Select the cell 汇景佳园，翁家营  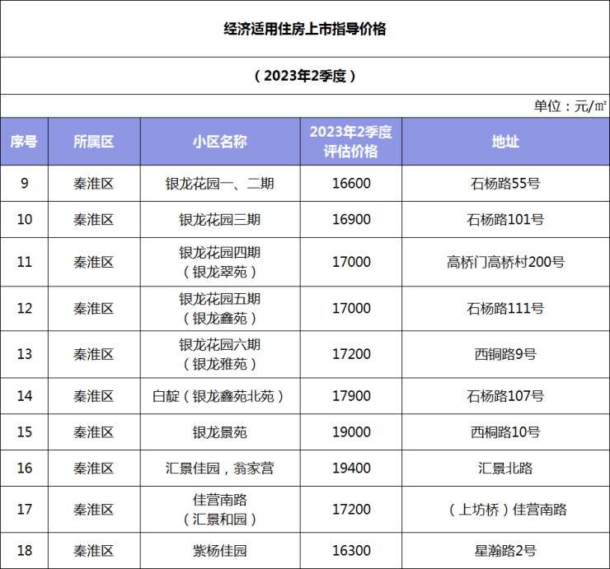click(219, 469)
